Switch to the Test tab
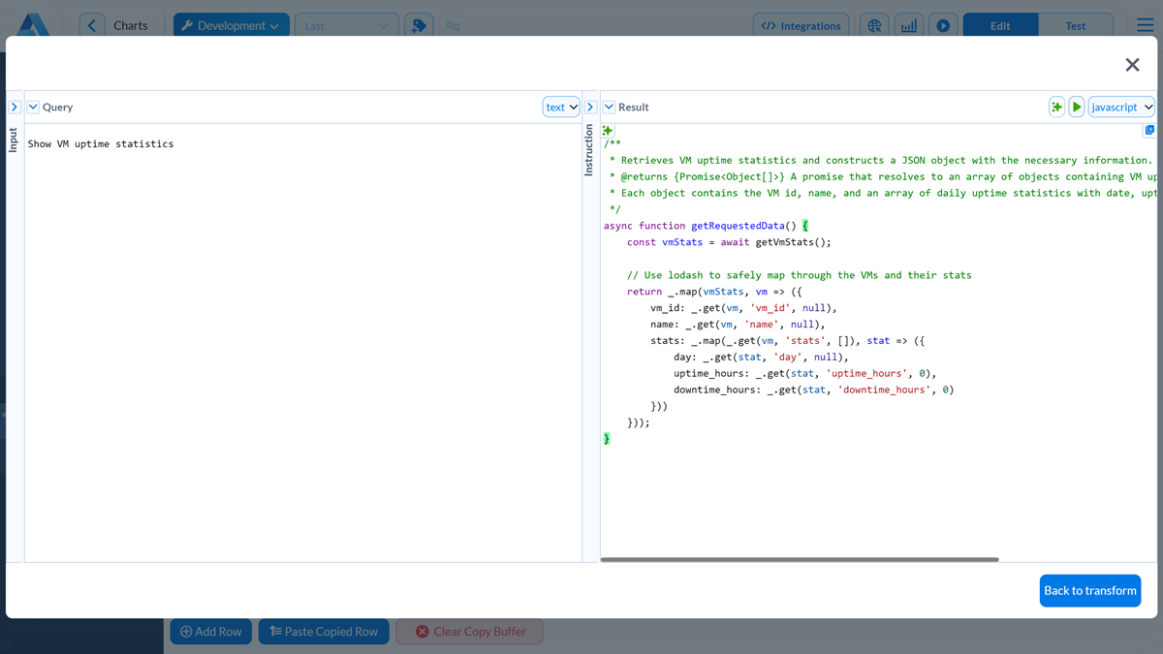 coord(1076,24)
